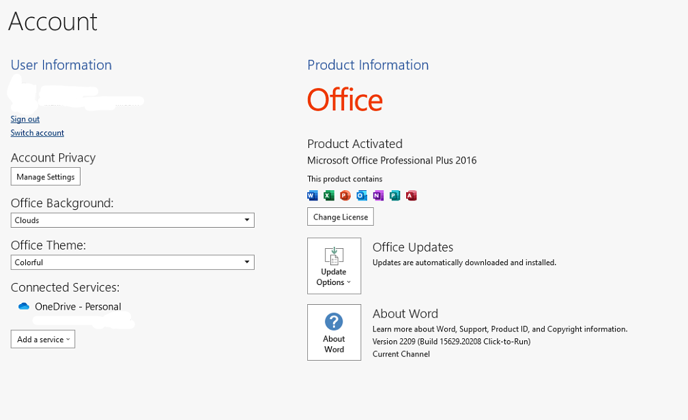Viewport: 688px width, 420px height.
Task: Expand the Office Theme dropdown arrow
Action: click(246, 262)
